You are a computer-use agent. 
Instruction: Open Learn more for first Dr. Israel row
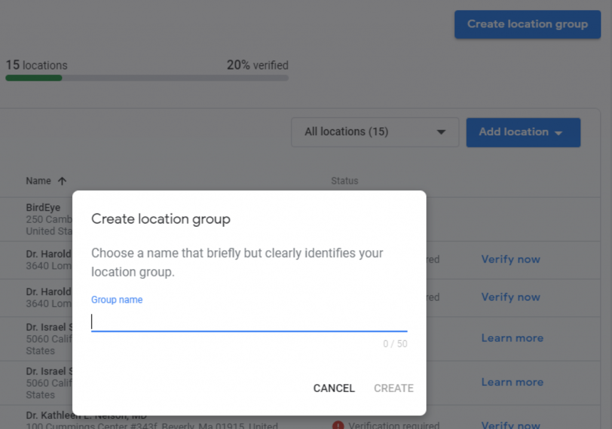tap(512, 338)
